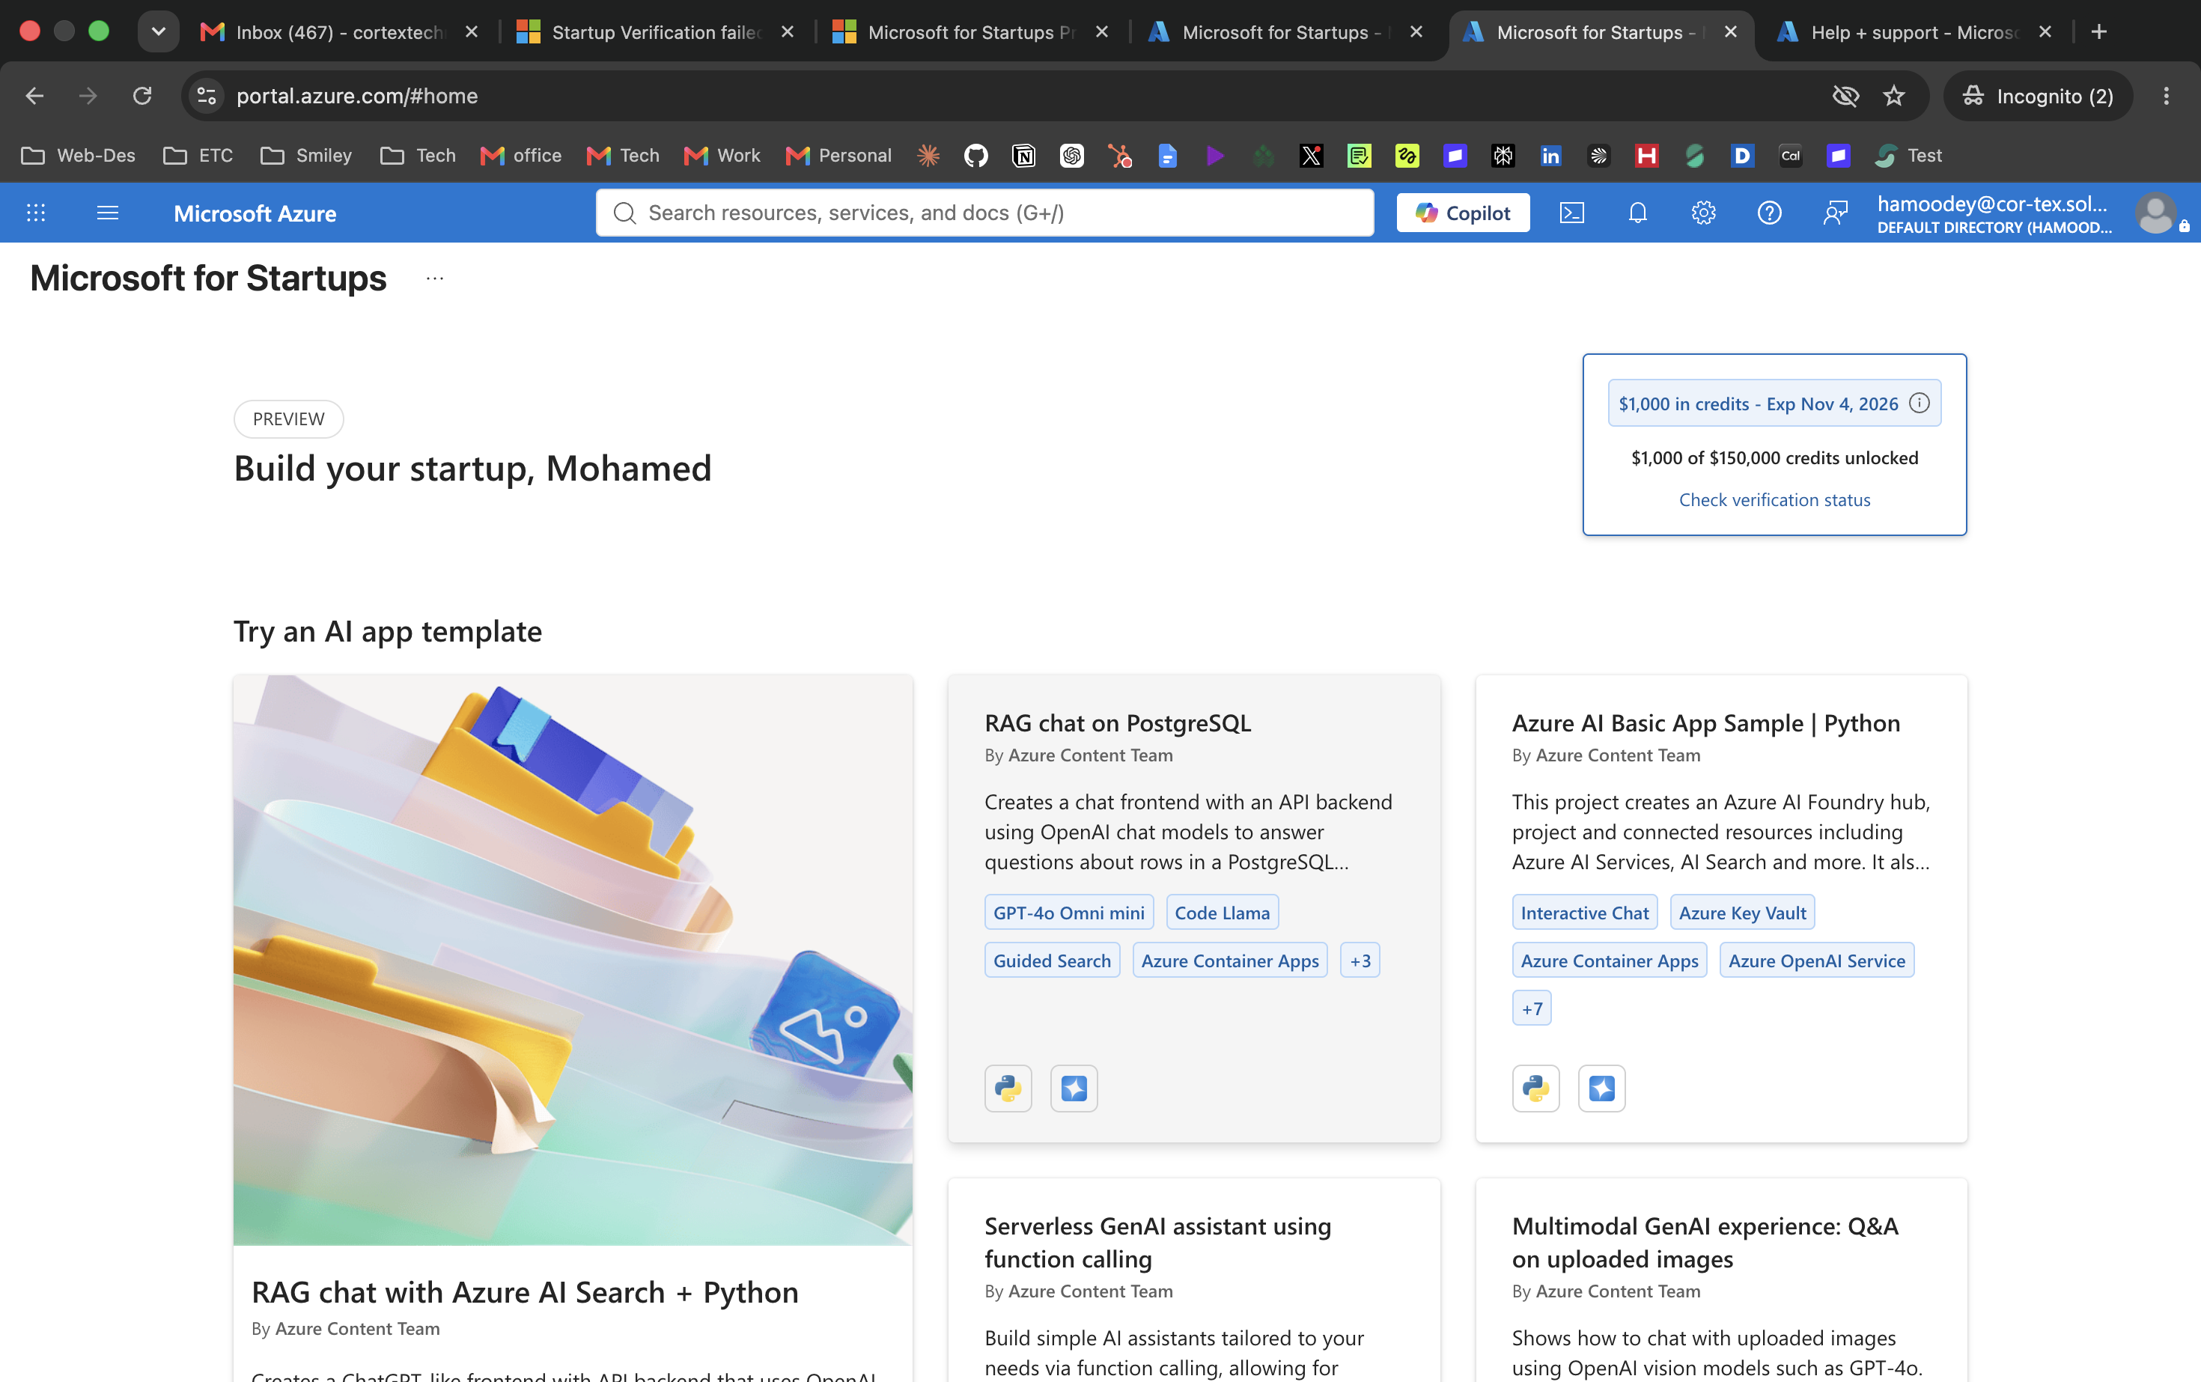Click the Azure Key Vault tag

pyautogui.click(x=1741, y=912)
